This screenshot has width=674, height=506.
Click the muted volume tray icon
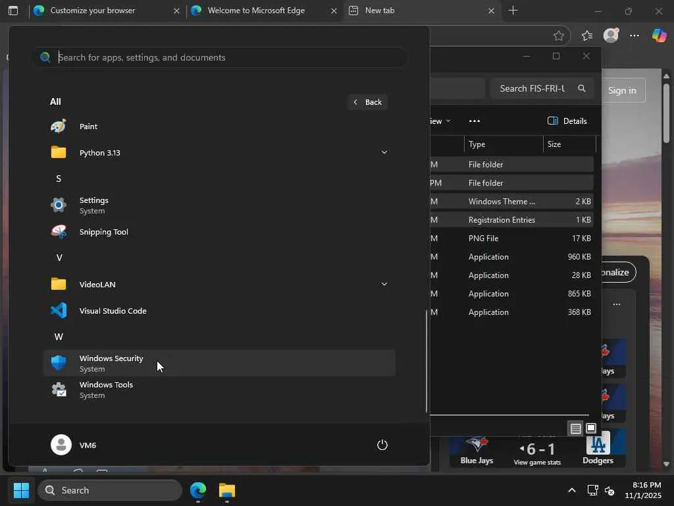pyautogui.click(x=609, y=490)
